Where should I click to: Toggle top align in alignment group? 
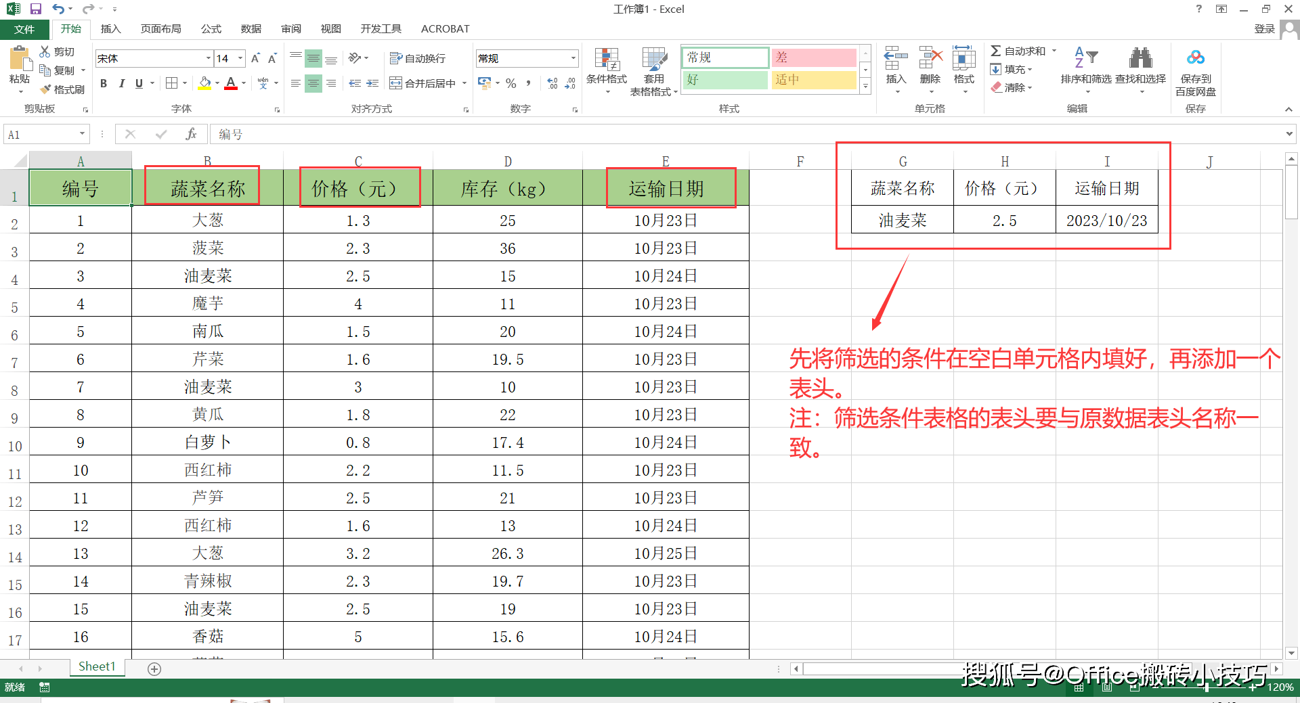pos(296,58)
